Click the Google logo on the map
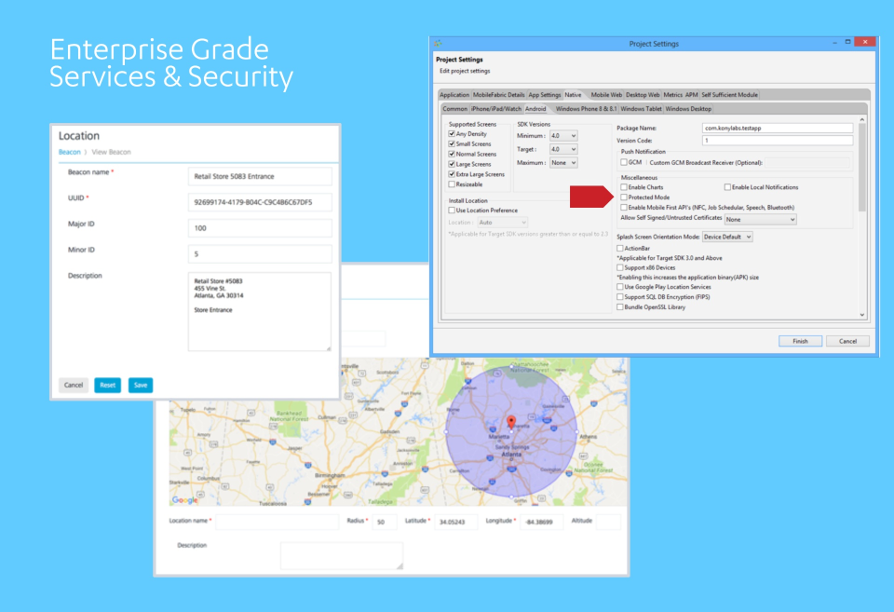Screen dimensions: 894x612 click(x=183, y=500)
